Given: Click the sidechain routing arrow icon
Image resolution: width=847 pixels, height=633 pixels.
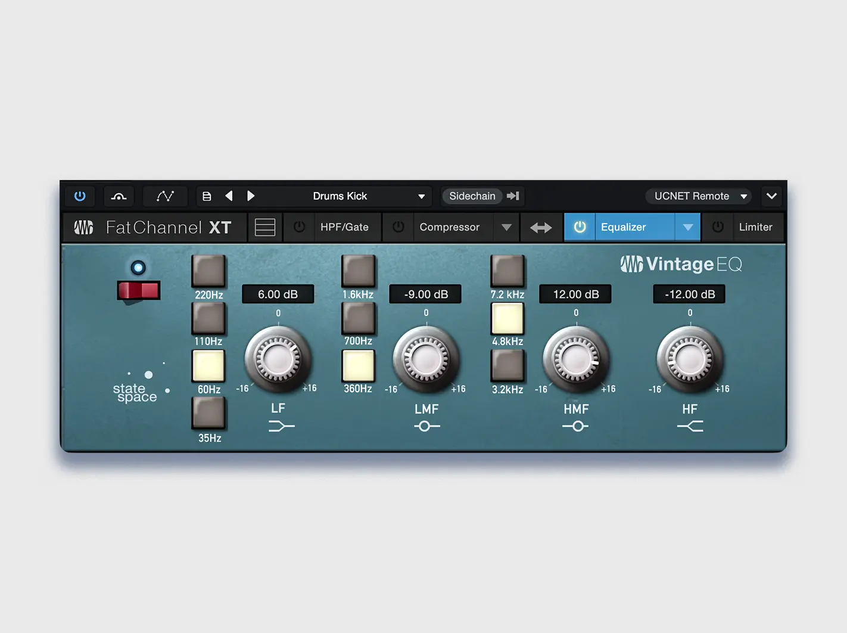Looking at the screenshot, I should (513, 196).
